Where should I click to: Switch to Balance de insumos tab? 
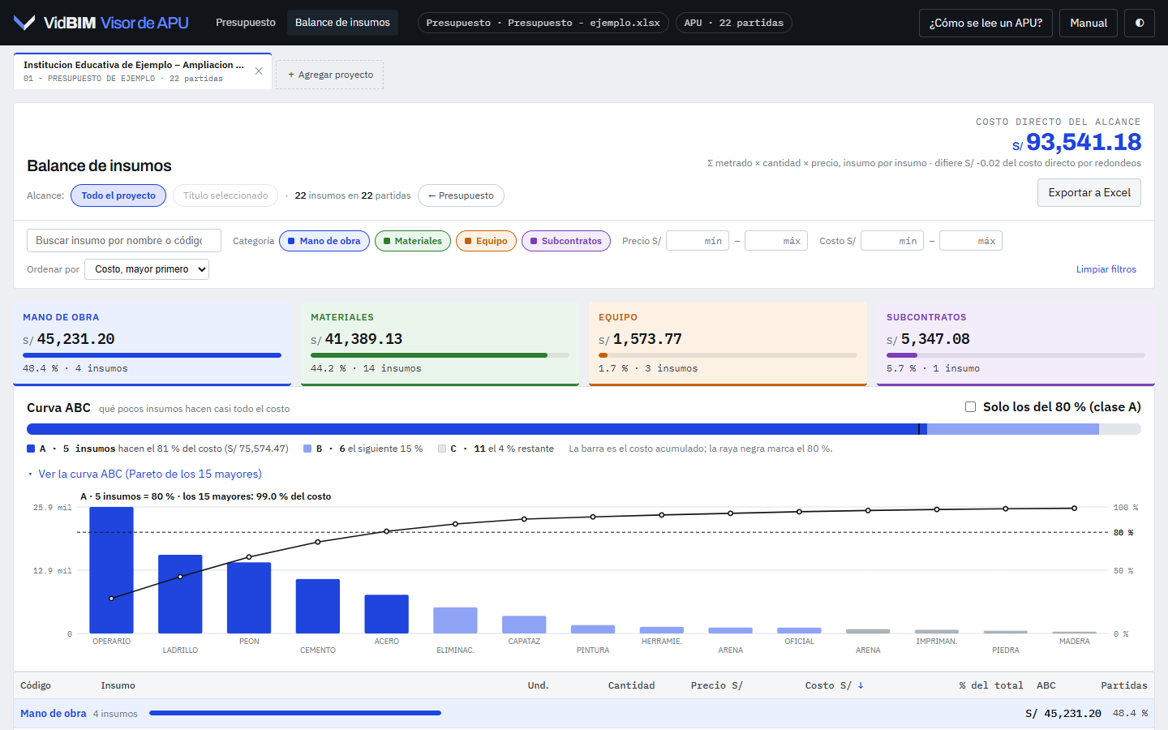pos(342,23)
